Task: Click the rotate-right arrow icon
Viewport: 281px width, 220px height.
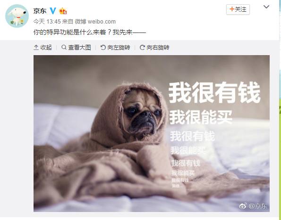Action: click(x=142, y=48)
